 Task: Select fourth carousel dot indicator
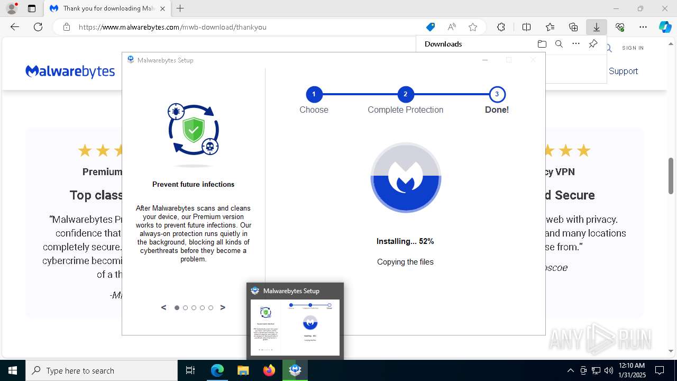pyautogui.click(x=202, y=307)
